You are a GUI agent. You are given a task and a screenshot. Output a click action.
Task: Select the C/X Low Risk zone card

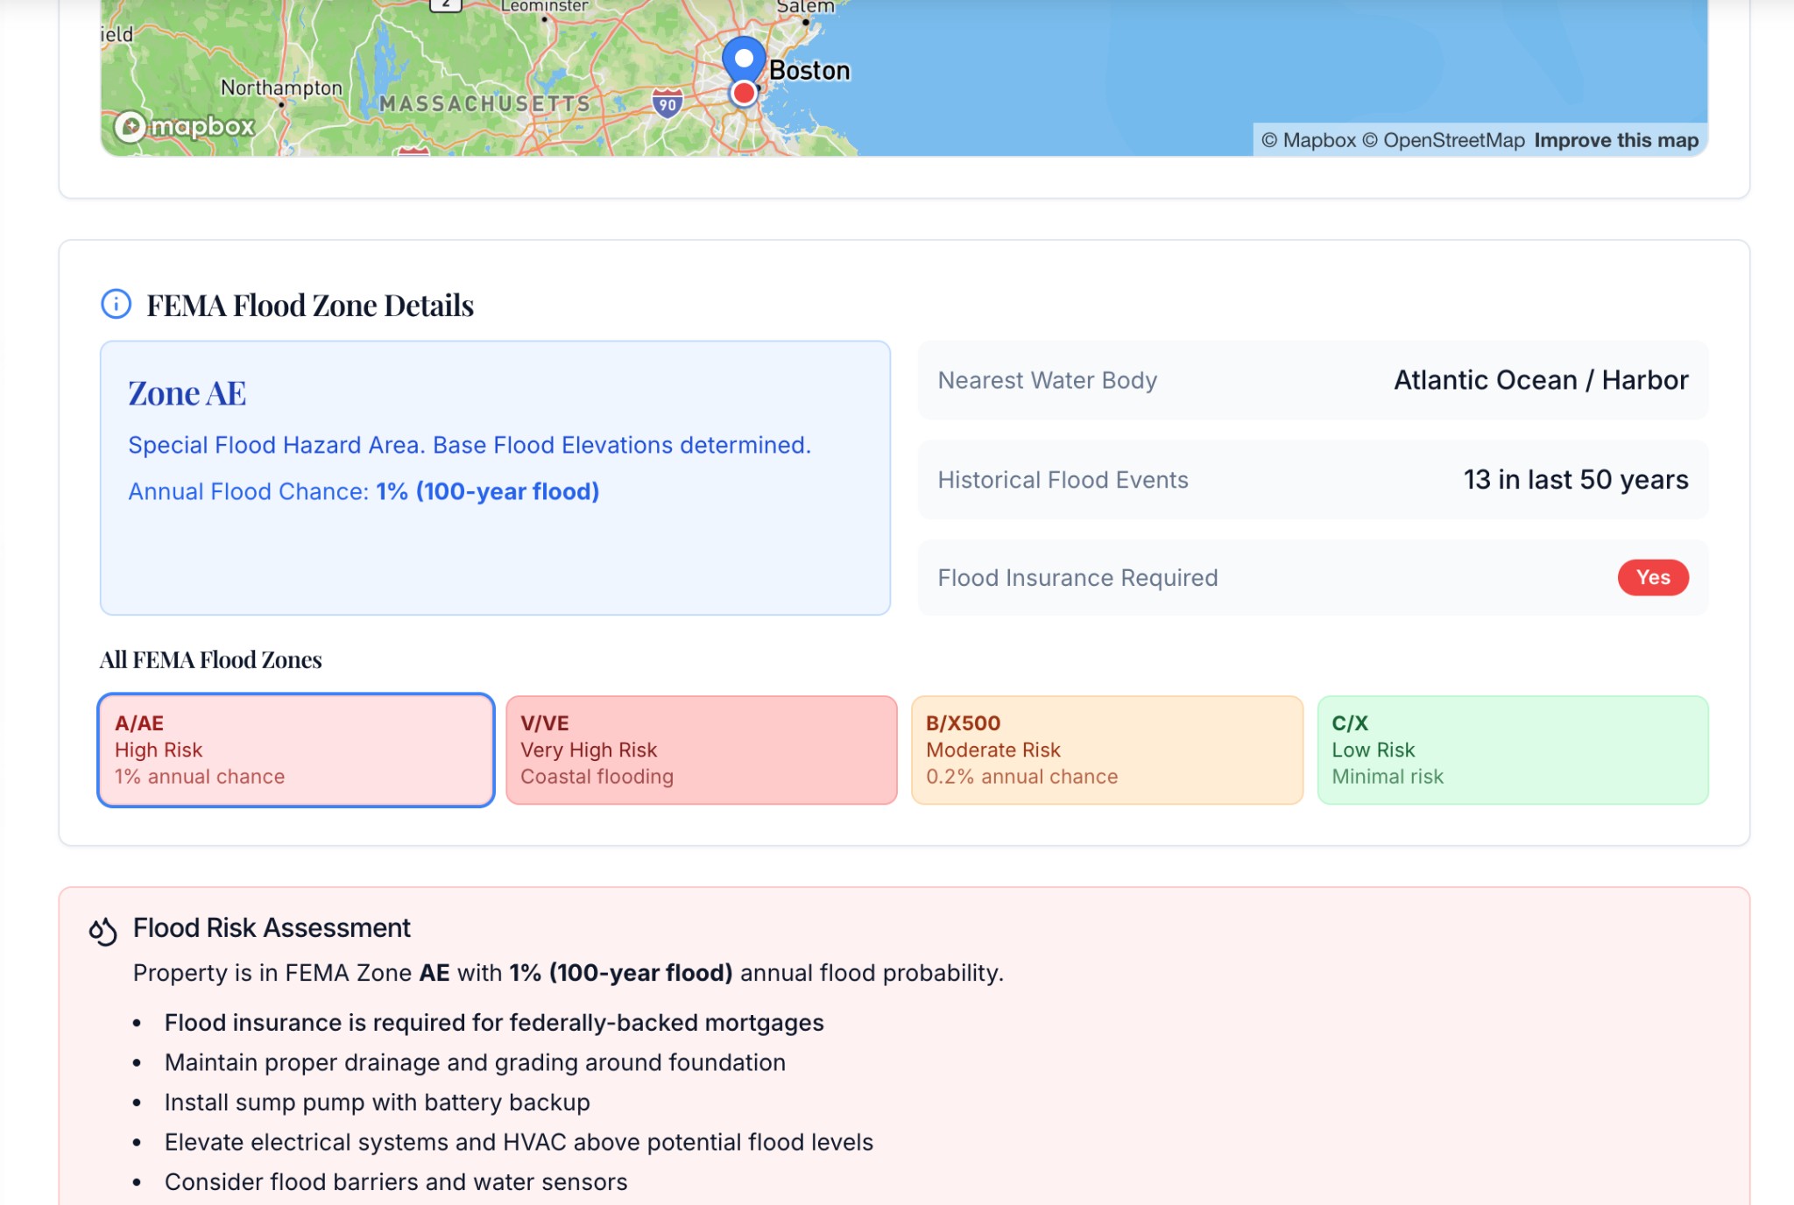[x=1513, y=750]
